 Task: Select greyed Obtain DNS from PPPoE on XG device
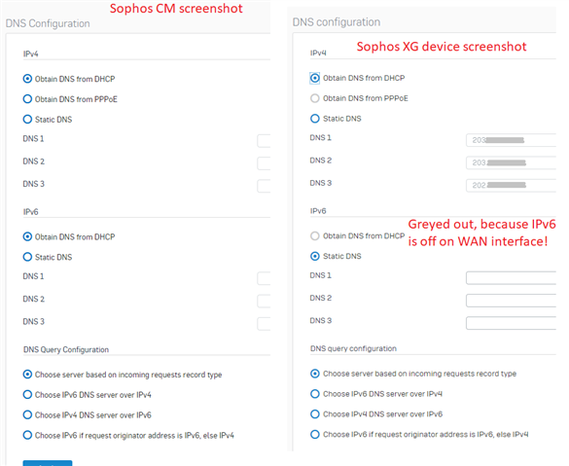click(x=315, y=98)
